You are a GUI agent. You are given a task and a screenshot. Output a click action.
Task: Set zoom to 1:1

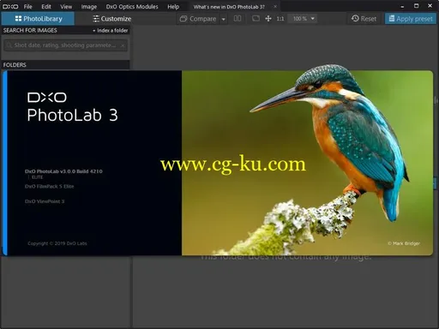[x=280, y=19]
